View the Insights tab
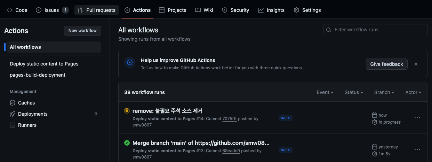This screenshot has height=162, width=432. point(271,10)
